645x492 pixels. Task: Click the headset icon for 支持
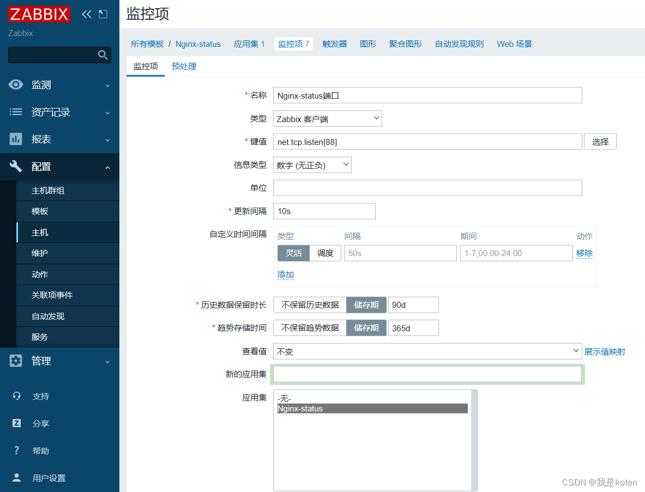(16, 396)
